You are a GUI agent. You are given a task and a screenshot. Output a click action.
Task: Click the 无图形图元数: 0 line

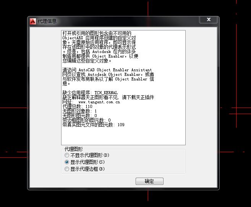pos(79,116)
